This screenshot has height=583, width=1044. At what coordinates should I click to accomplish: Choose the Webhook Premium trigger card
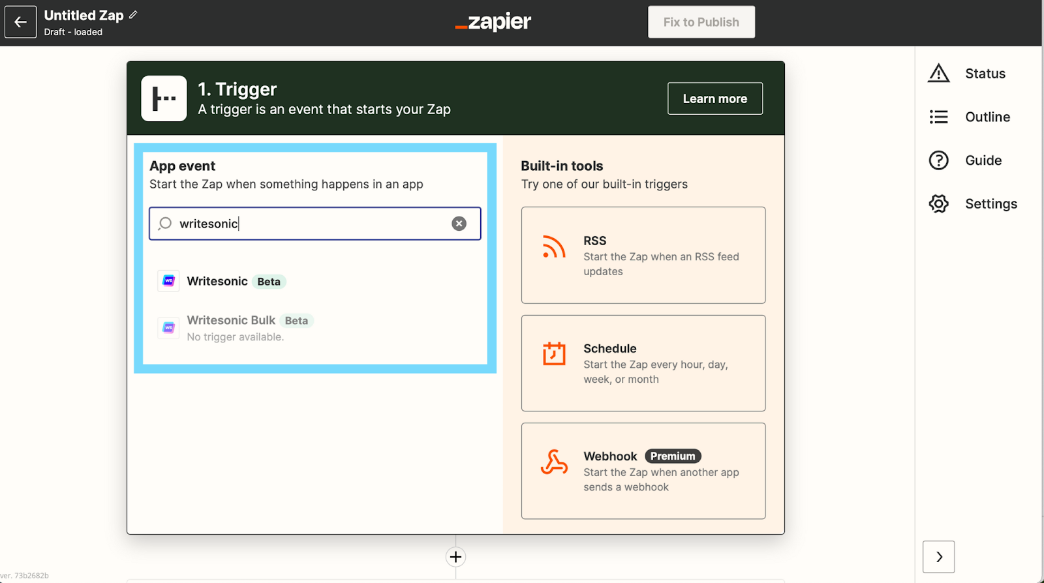(x=643, y=471)
